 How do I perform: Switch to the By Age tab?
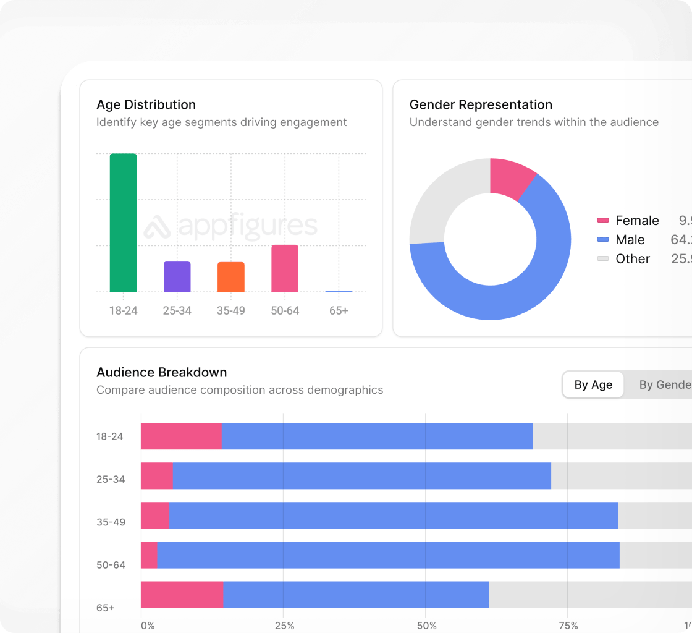593,384
